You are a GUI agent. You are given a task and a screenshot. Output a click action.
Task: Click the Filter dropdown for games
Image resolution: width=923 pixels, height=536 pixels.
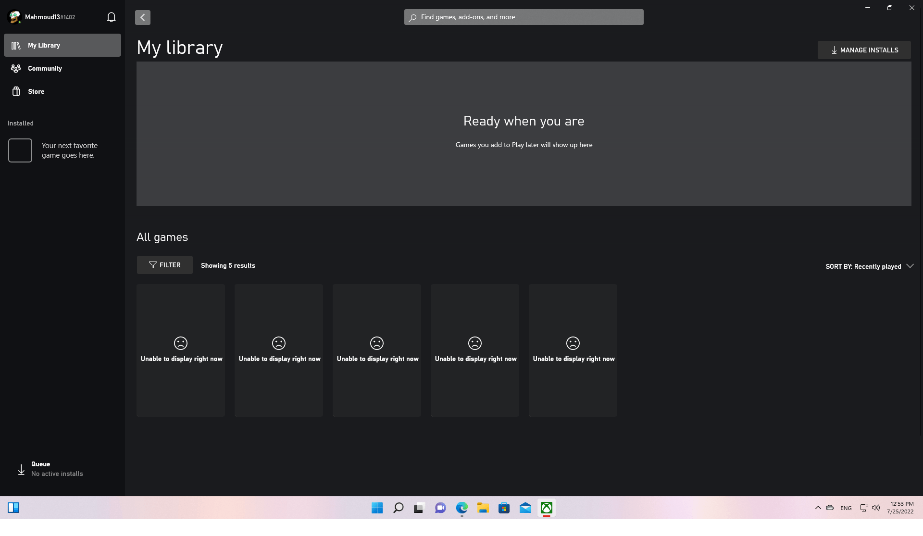(x=164, y=265)
